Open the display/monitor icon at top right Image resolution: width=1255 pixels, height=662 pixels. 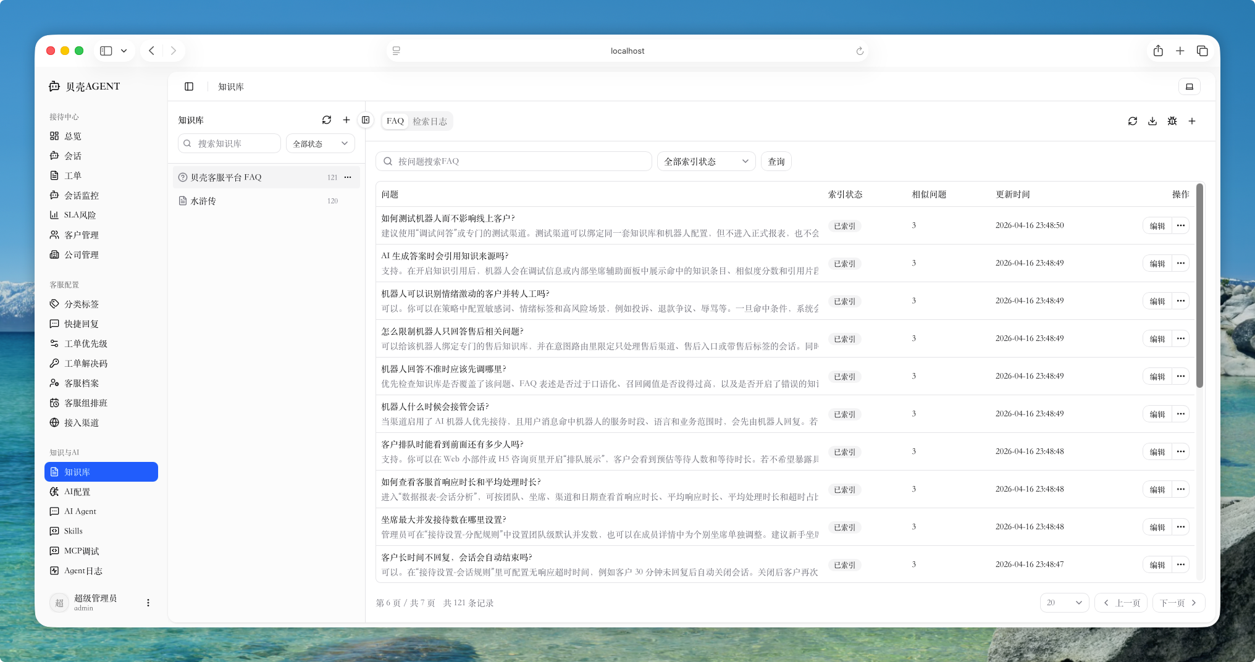point(1189,86)
